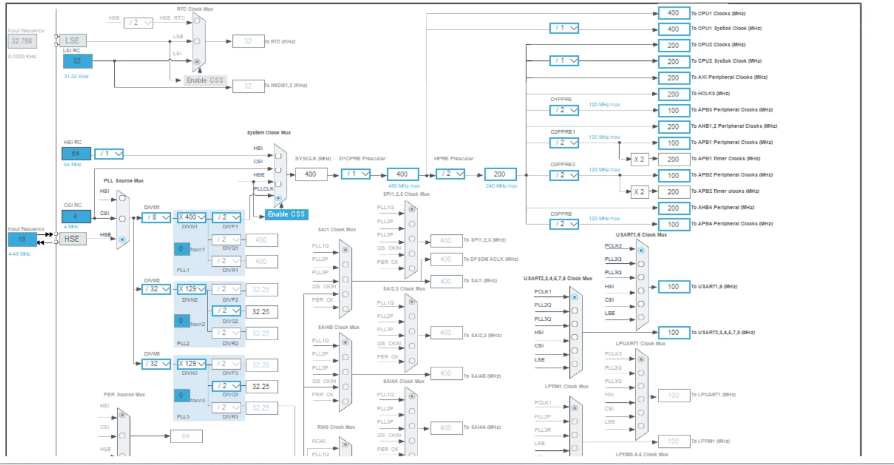
Task: Click the To USART2,3,4,5,7,8 100 output field
Action: [674, 332]
